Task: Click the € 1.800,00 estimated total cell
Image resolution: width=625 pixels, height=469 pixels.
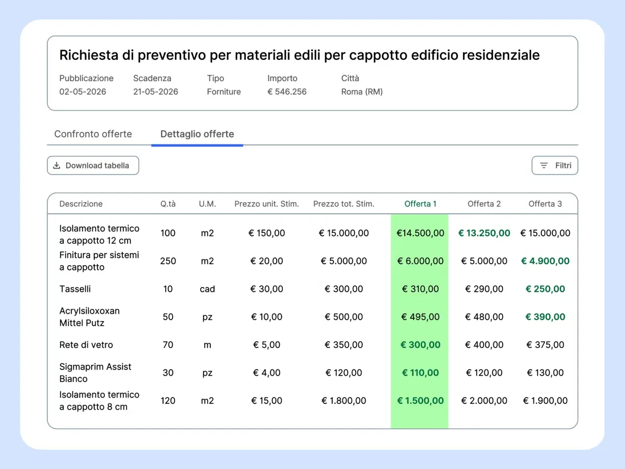Action: (344, 401)
